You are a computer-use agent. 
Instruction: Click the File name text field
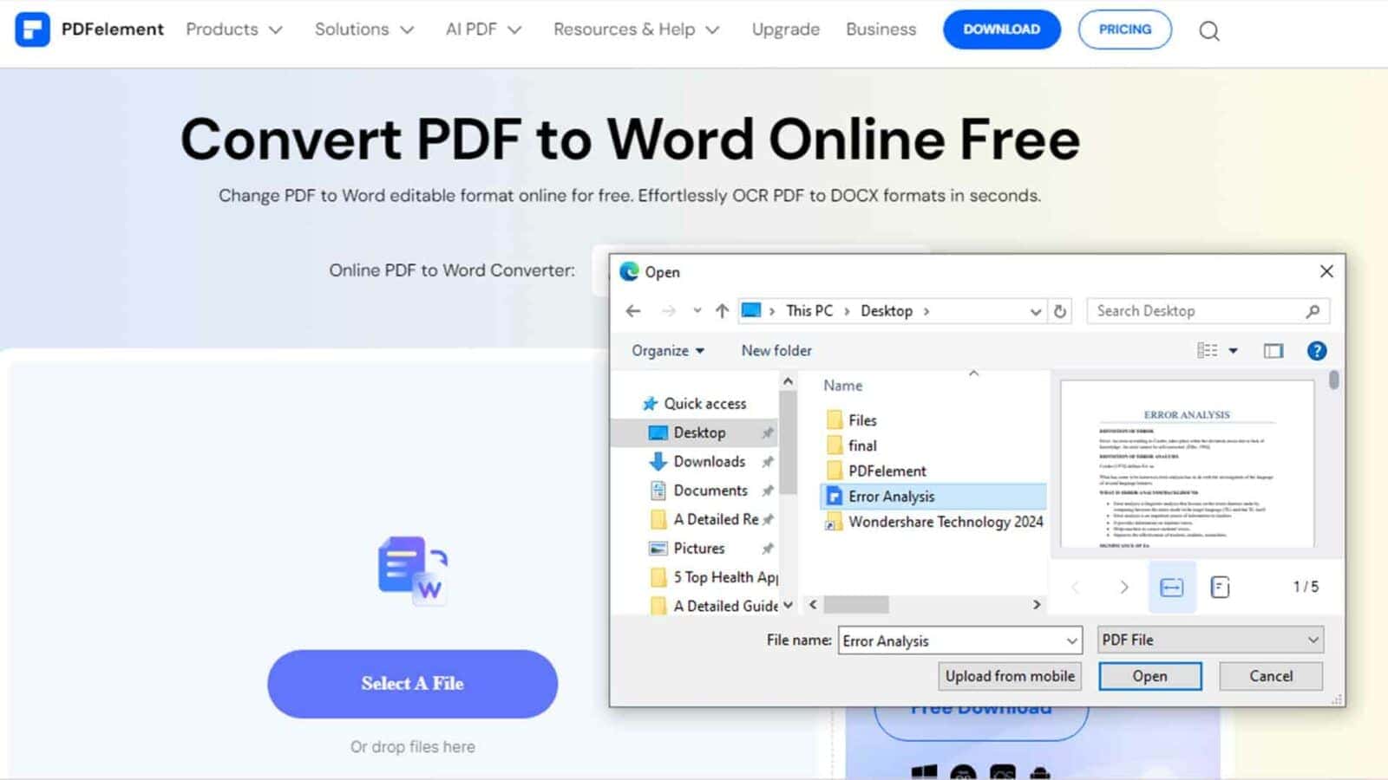(x=952, y=641)
